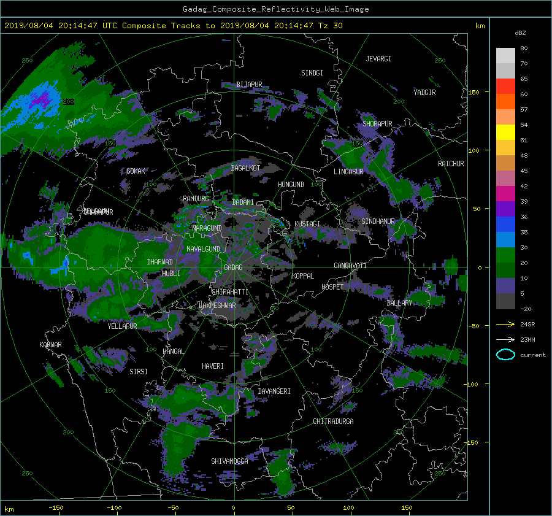Click the 80 dBZ value on the legend
The image size is (552, 516).
(x=524, y=48)
